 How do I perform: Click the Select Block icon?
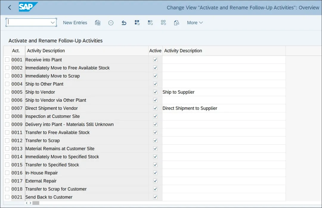[x=150, y=23]
